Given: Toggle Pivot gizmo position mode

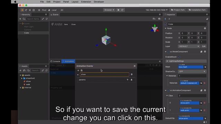Looking at the screenshot, I should pos(42,10).
